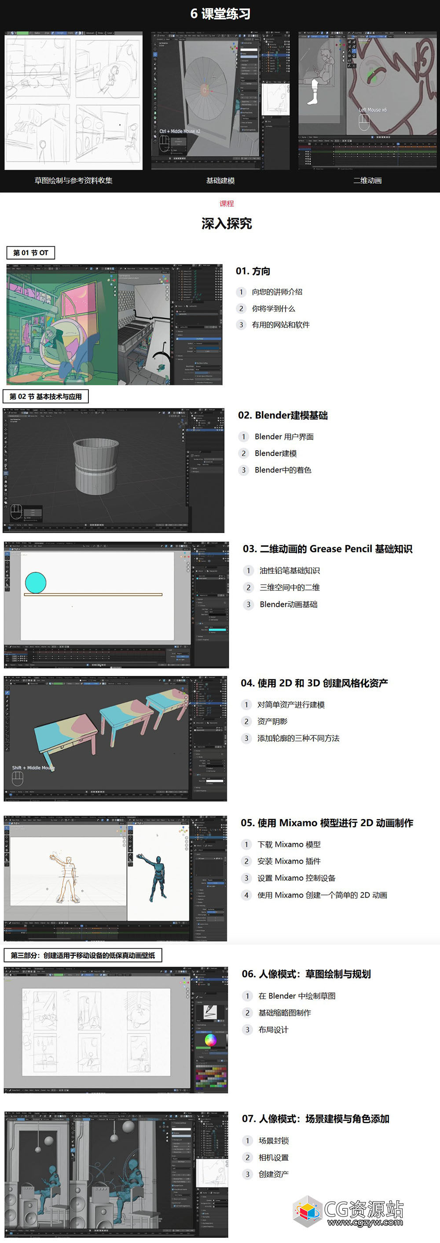
Task: Select 使用 Mixamo 创建一个简单的 2D 动画 item
Action: pyautogui.click(x=323, y=895)
